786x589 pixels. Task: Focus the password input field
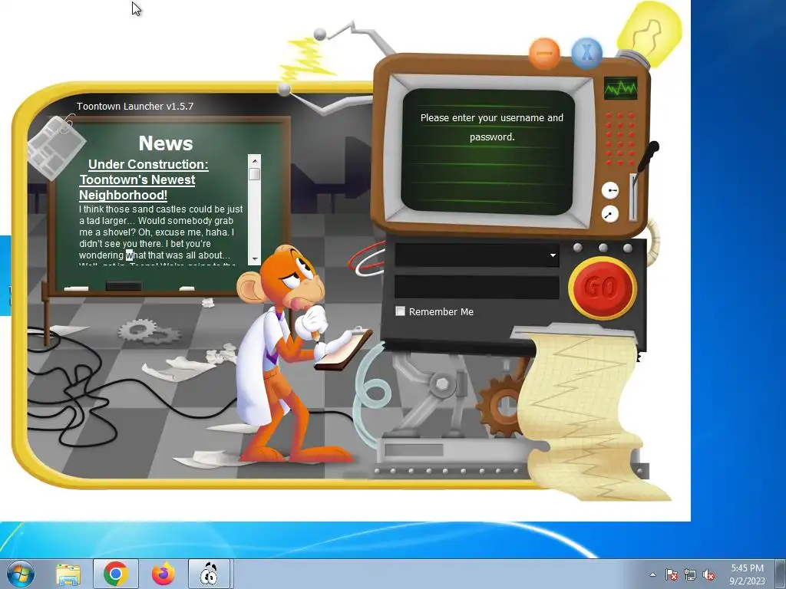pos(477,287)
